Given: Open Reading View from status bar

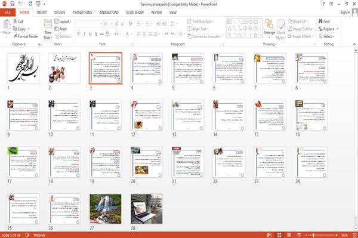Looking at the screenshot, I should 289,235.
